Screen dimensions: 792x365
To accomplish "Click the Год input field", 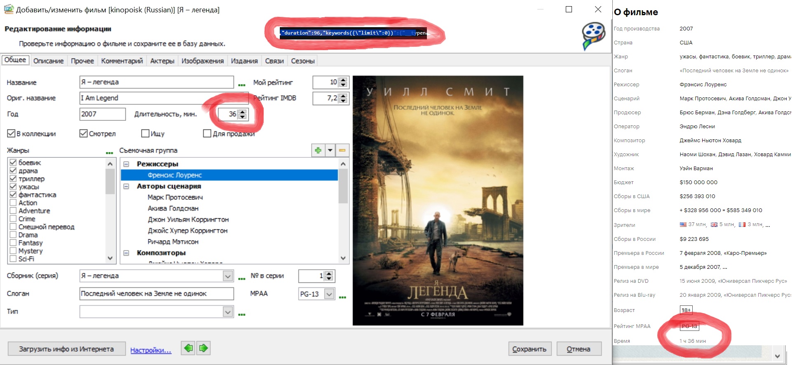I will [103, 114].
